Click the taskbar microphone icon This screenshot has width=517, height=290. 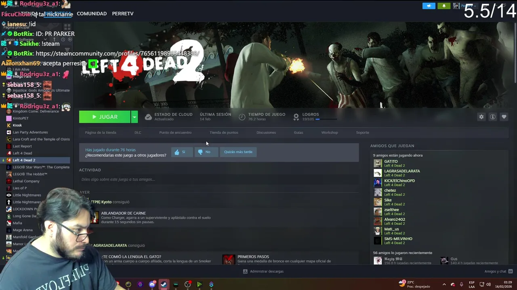(x=462, y=284)
